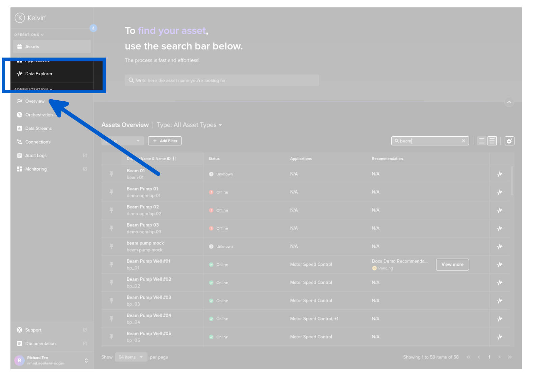
Task: Open data explorer icon for Beam Pump 01
Action: click(x=499, y=192)
